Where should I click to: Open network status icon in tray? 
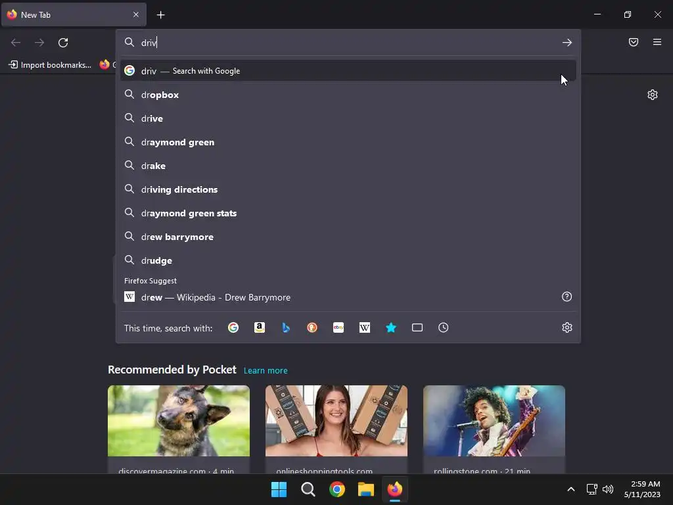(592, 489)
